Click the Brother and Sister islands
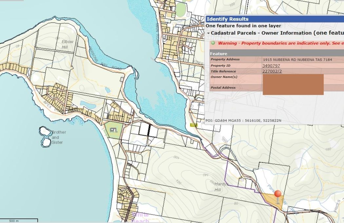This screenshot has width=344, height=223. point(45,137)
